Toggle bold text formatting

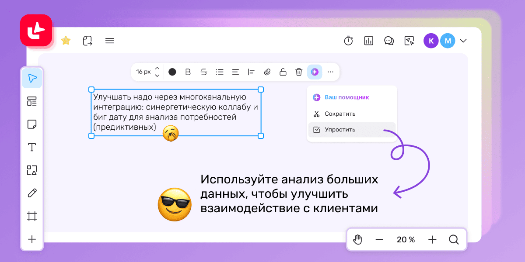point(188,72)
